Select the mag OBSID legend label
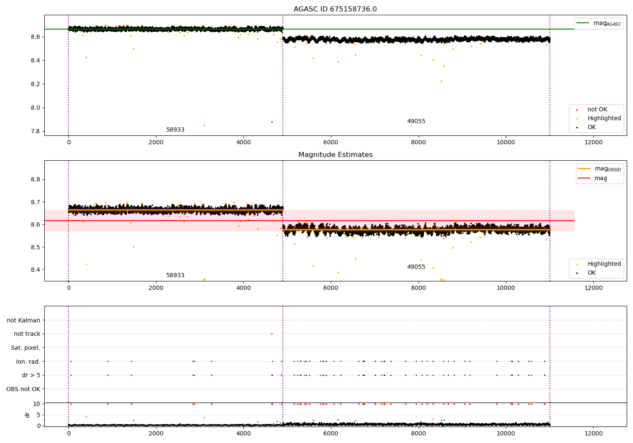Image resolution: width=633 pixels, height=443 pixels. click(608, 169)
